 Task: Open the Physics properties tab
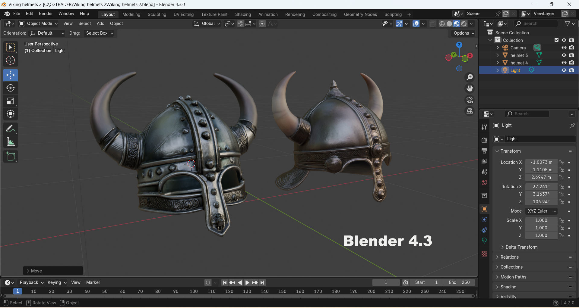484,219
